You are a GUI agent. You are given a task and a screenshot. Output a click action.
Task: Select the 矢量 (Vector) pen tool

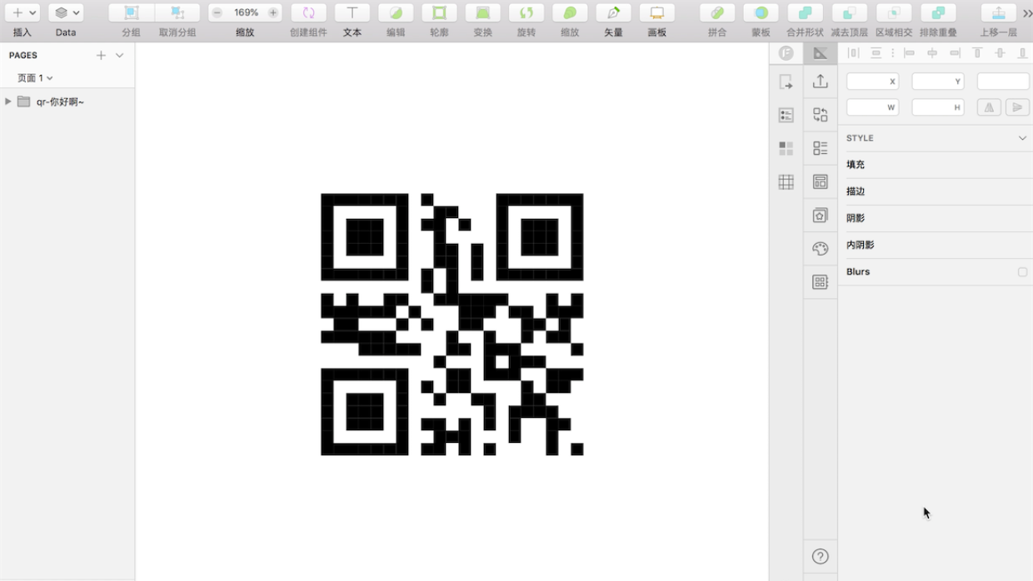click(613, 12)
